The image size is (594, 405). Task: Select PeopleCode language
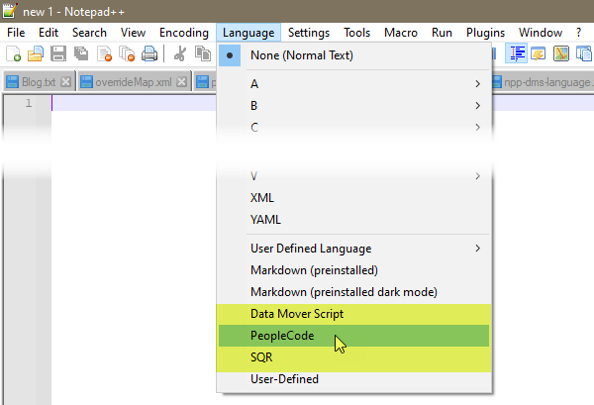[x=353, y=336]
